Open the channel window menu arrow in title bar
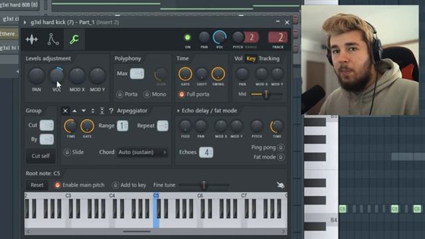Screen dimensions: 425x239 25,23
